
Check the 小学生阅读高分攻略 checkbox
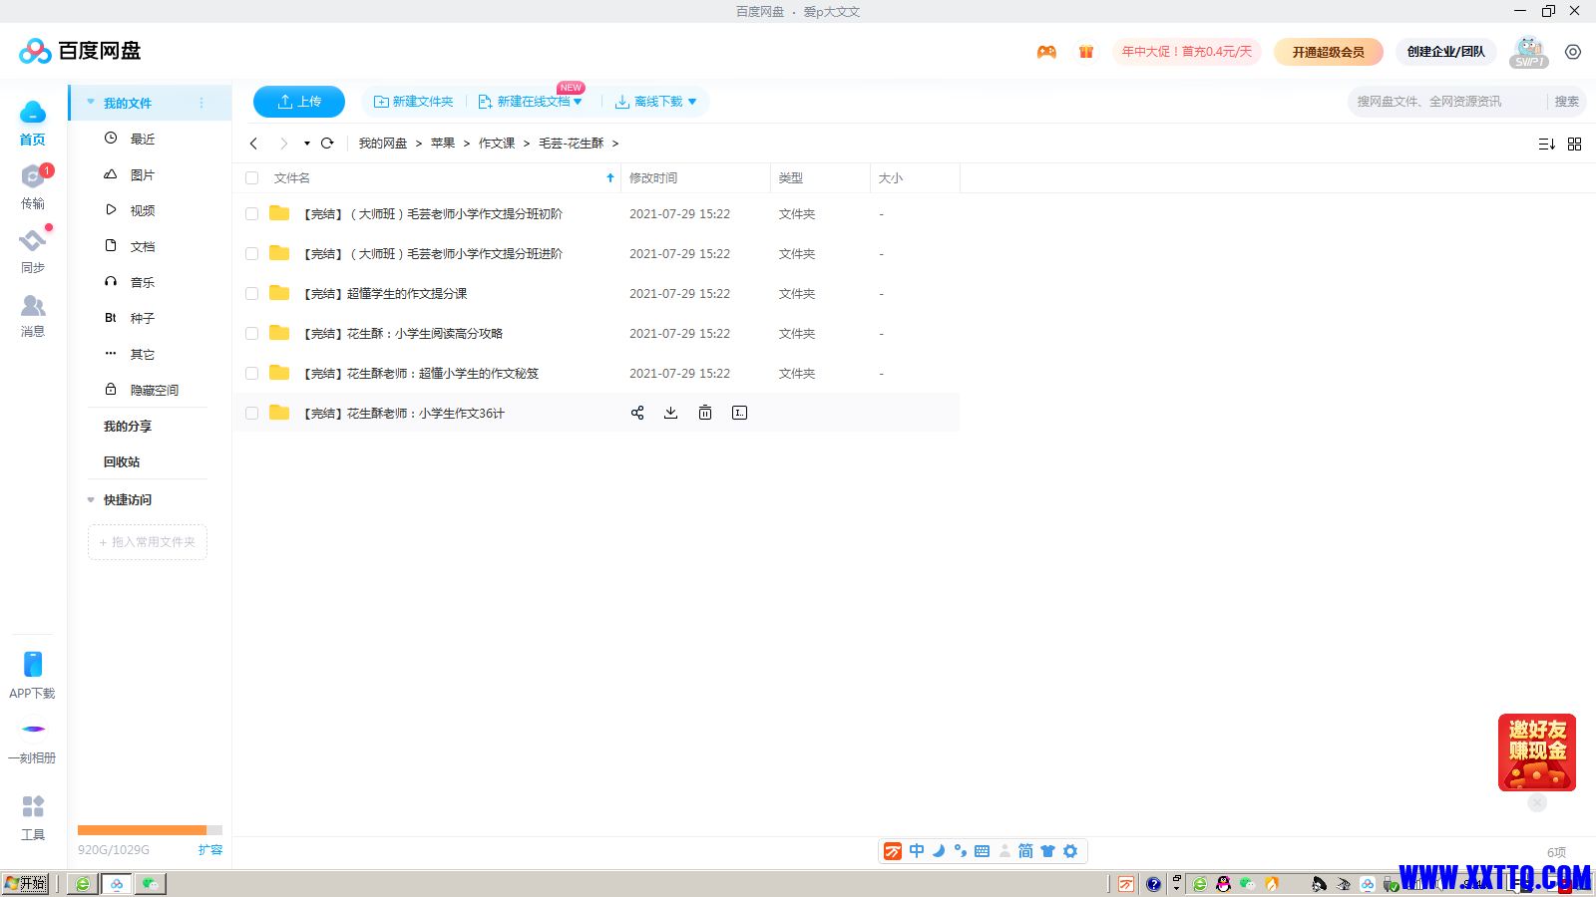(252, 334)
